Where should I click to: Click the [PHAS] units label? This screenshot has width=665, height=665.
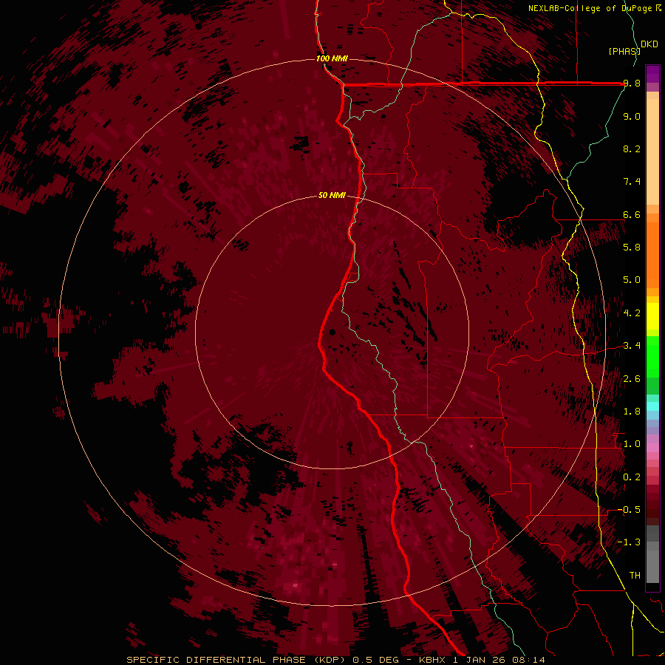point(624,51)
